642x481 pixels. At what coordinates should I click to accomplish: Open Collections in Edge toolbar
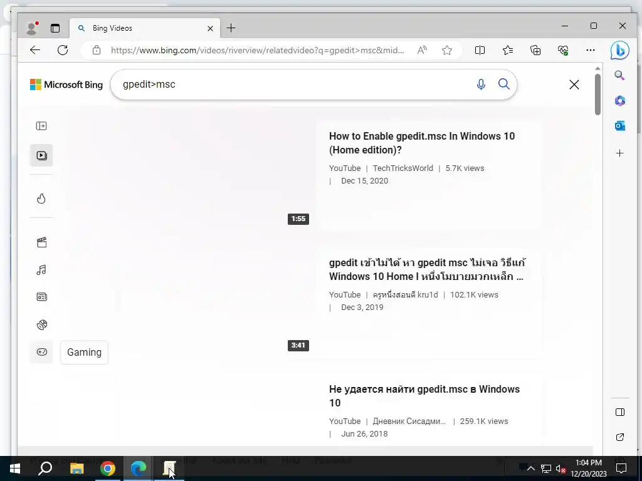[535, 50]
